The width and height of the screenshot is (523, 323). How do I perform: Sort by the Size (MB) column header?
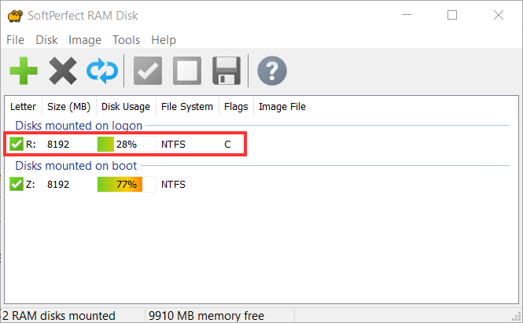click(69, 106)
